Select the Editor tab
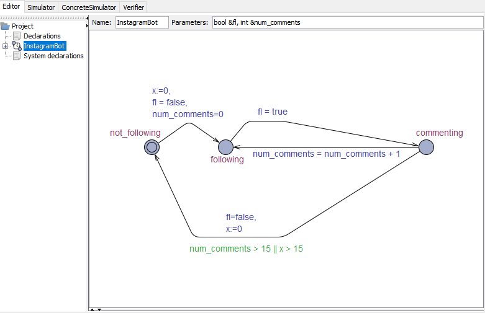This screenshot has height=313, width=485. [x=12, y=7]
